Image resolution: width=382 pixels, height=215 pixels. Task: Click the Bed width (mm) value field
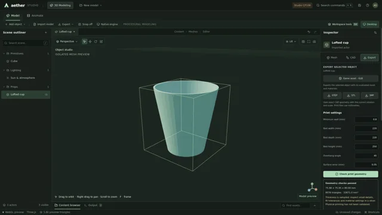[366, 128]
